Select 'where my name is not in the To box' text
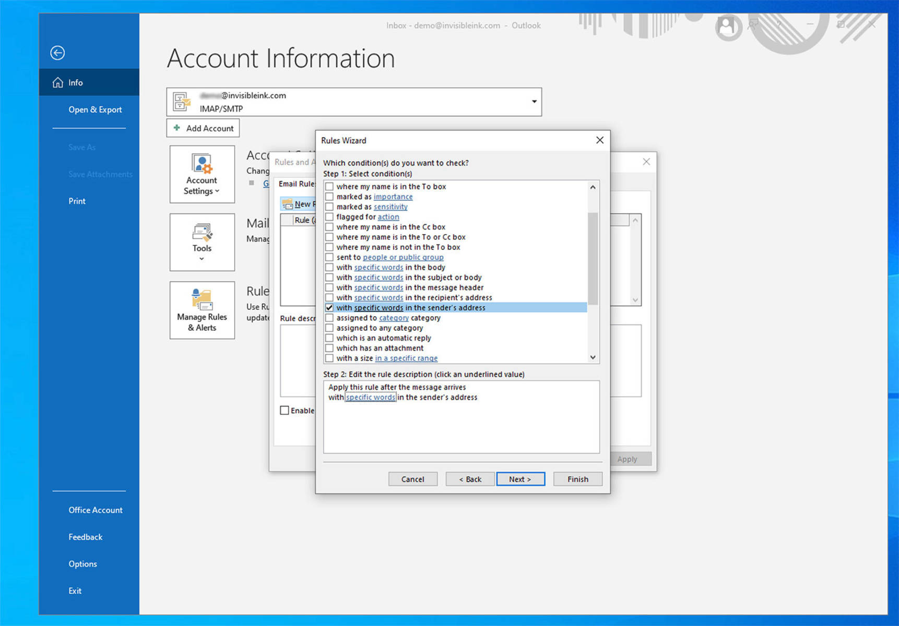Screen dimensions: 899x626 tap(398, 247)
